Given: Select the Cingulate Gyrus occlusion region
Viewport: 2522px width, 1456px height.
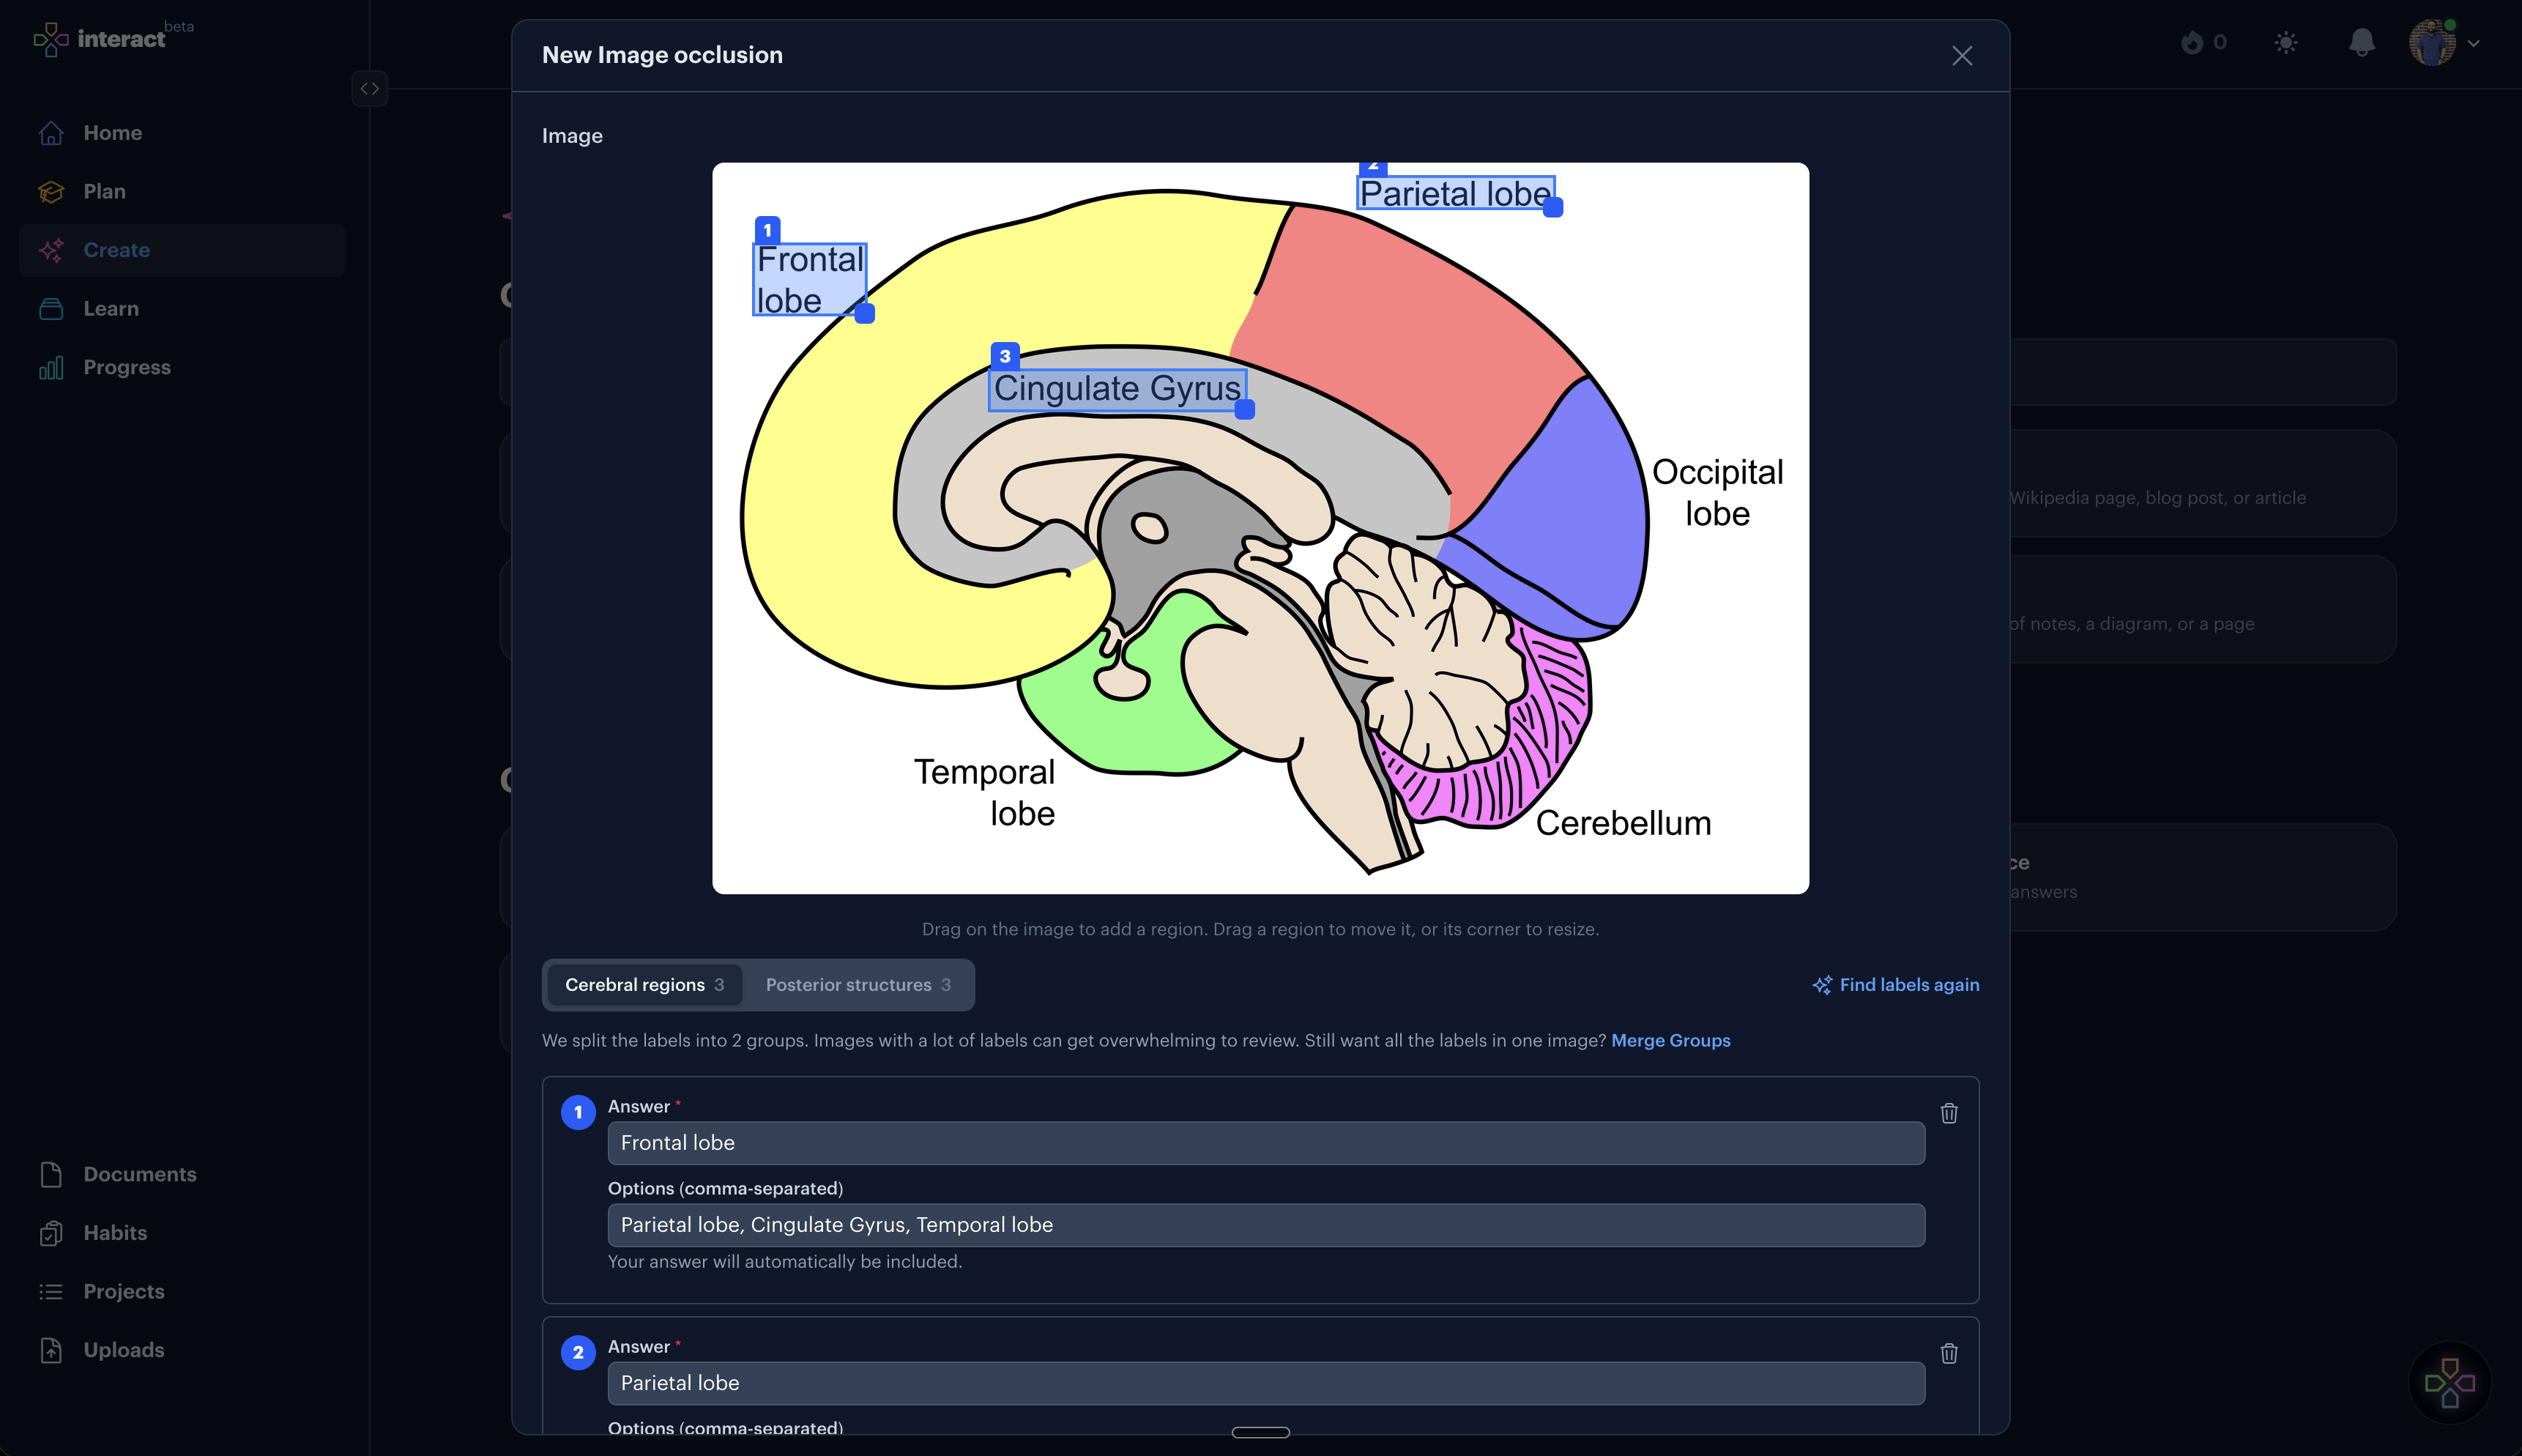Looking at the screenshot, I should click(1117, 389).
